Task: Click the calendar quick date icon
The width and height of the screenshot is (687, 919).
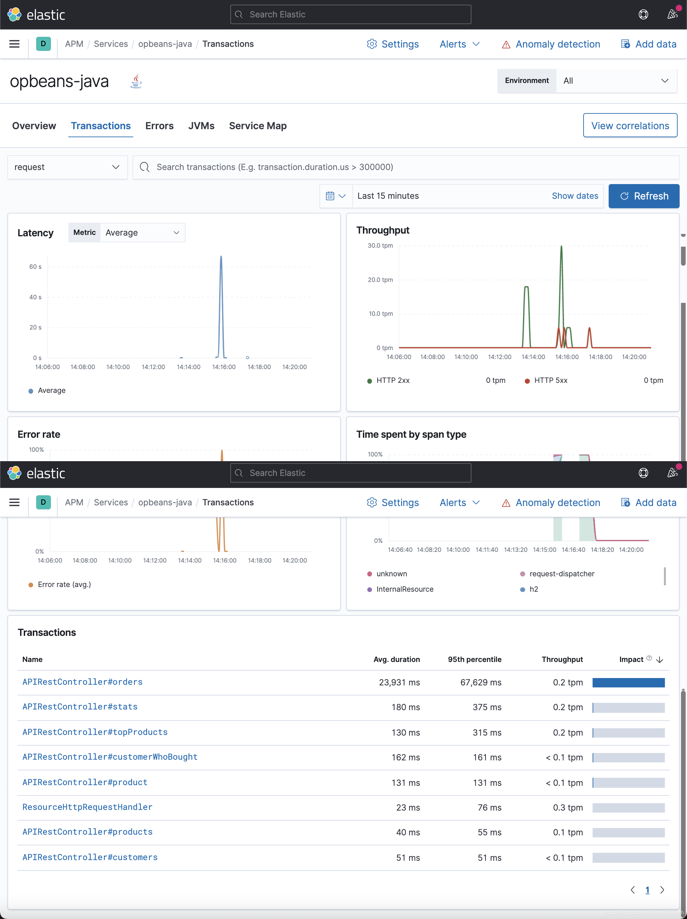Action: coord(335,196)
